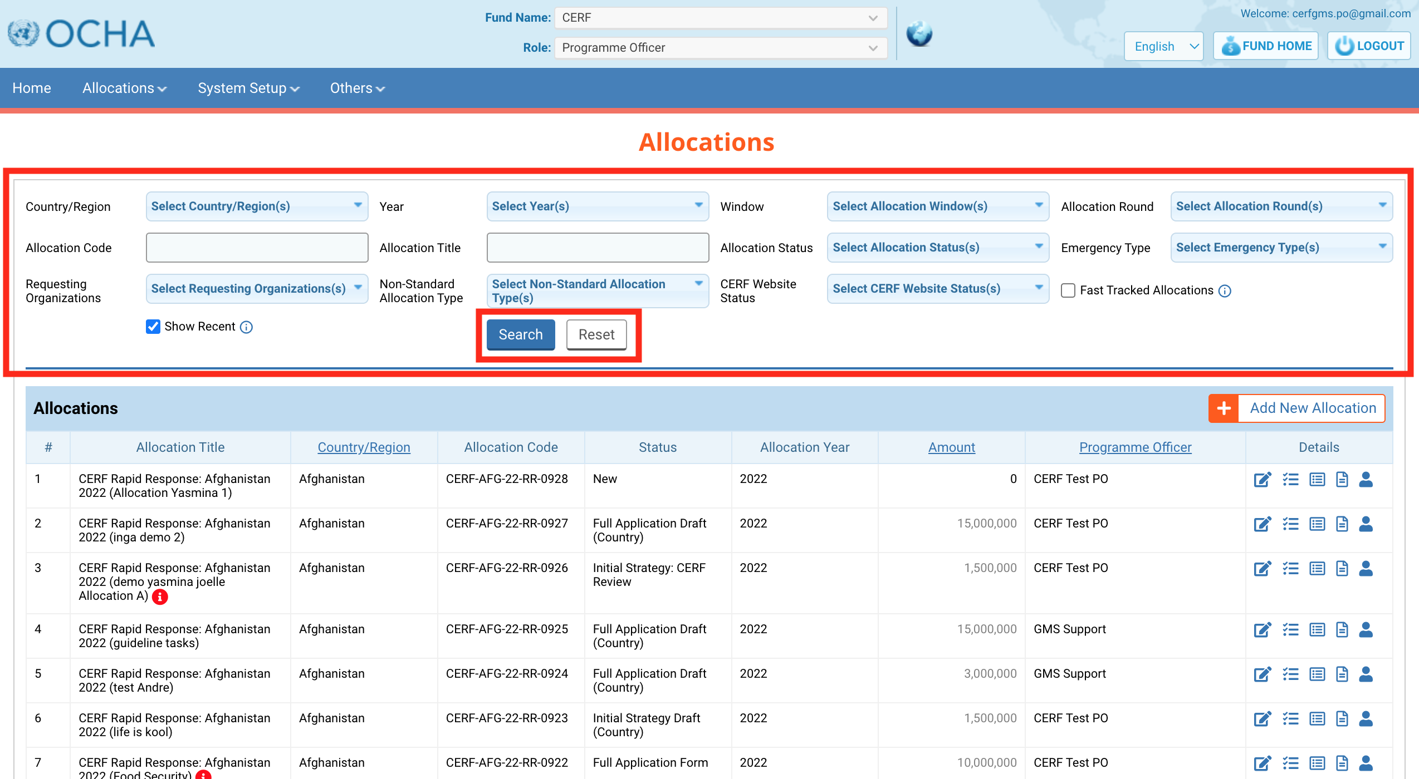Image resolution: width=1419 pixels, height=779 pixels.
Task: Expand the Select Country/Region(s) dropdown
Action: click(x=257, y=206)
